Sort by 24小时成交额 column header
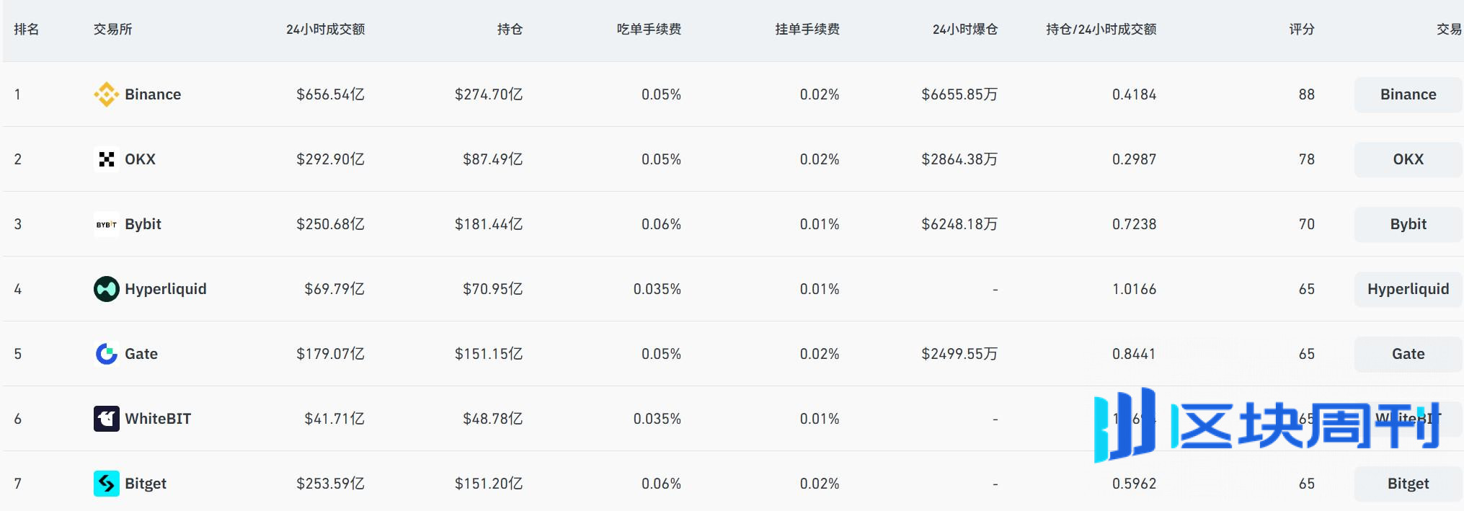This screenshot has width=1464, height=511. [x=325, y=30]
